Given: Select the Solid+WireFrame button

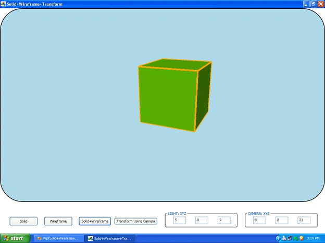Looking at the screenshot, I should tap(95, 221).
